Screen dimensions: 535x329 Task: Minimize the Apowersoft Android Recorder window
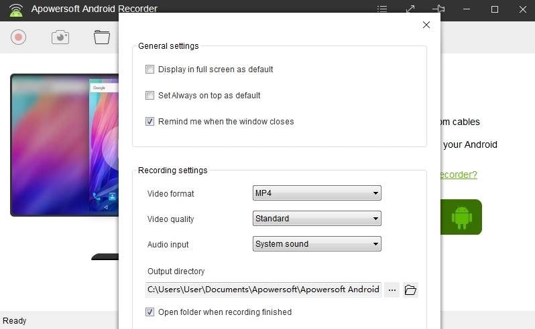[x=467, y=9]
